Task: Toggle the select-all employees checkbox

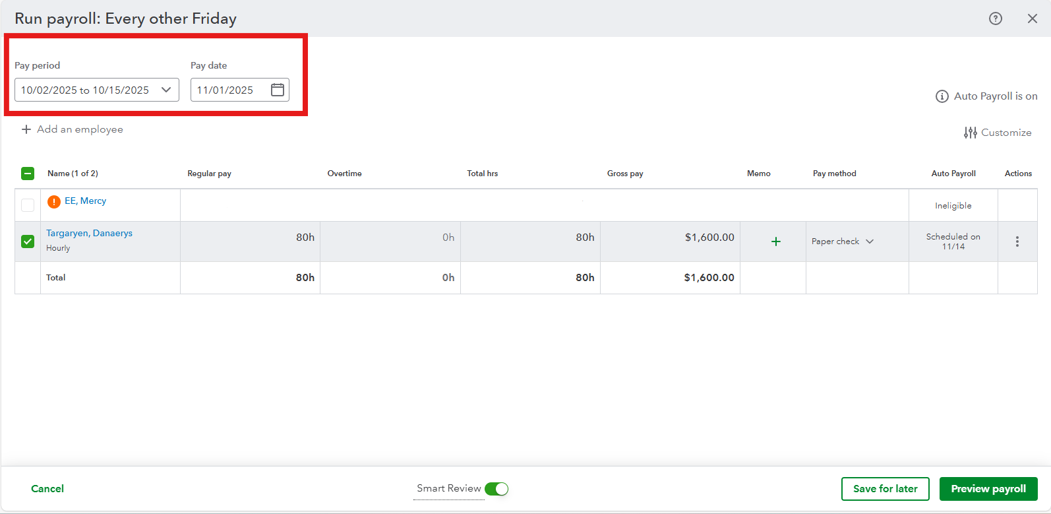Action: (28, 174)
